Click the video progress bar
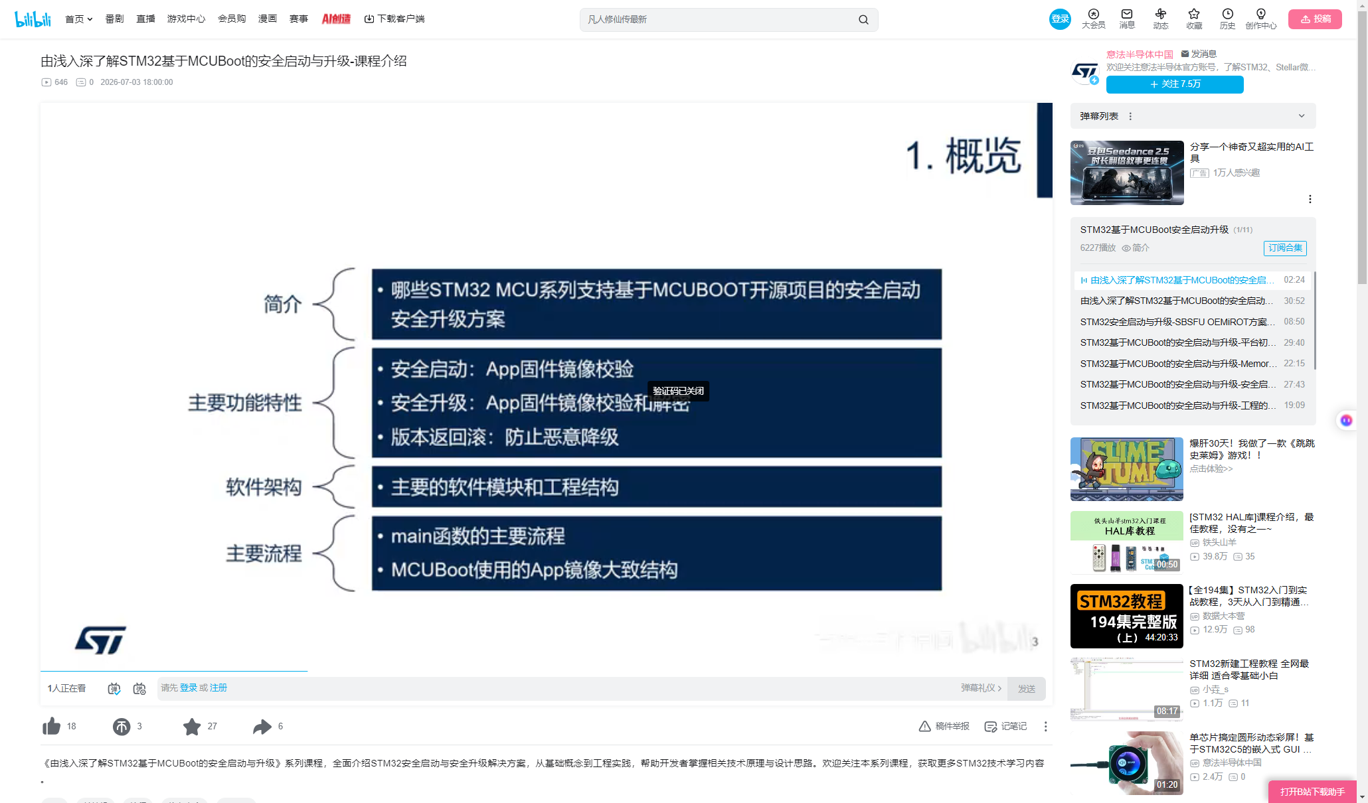Viewport: 1368px width, 803px height. click(x=547, y=671)
